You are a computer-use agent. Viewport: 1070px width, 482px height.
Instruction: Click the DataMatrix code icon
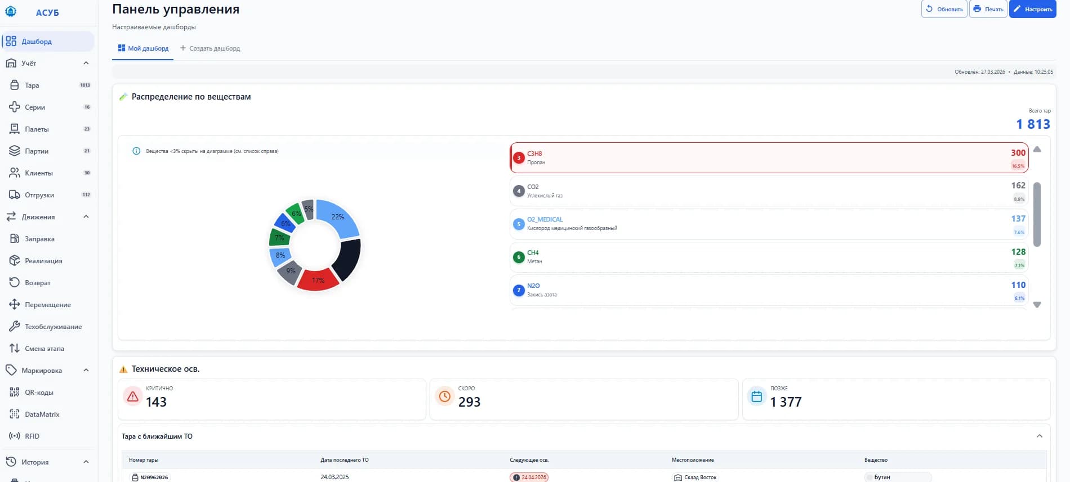click(15, 414)
